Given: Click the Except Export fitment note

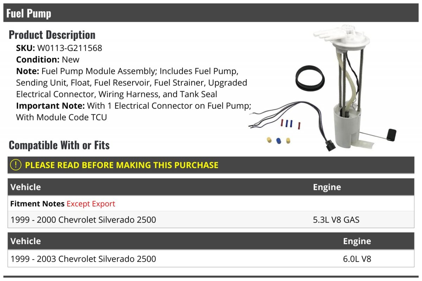Looking at the screenshot, I should [x=91, y=204].
